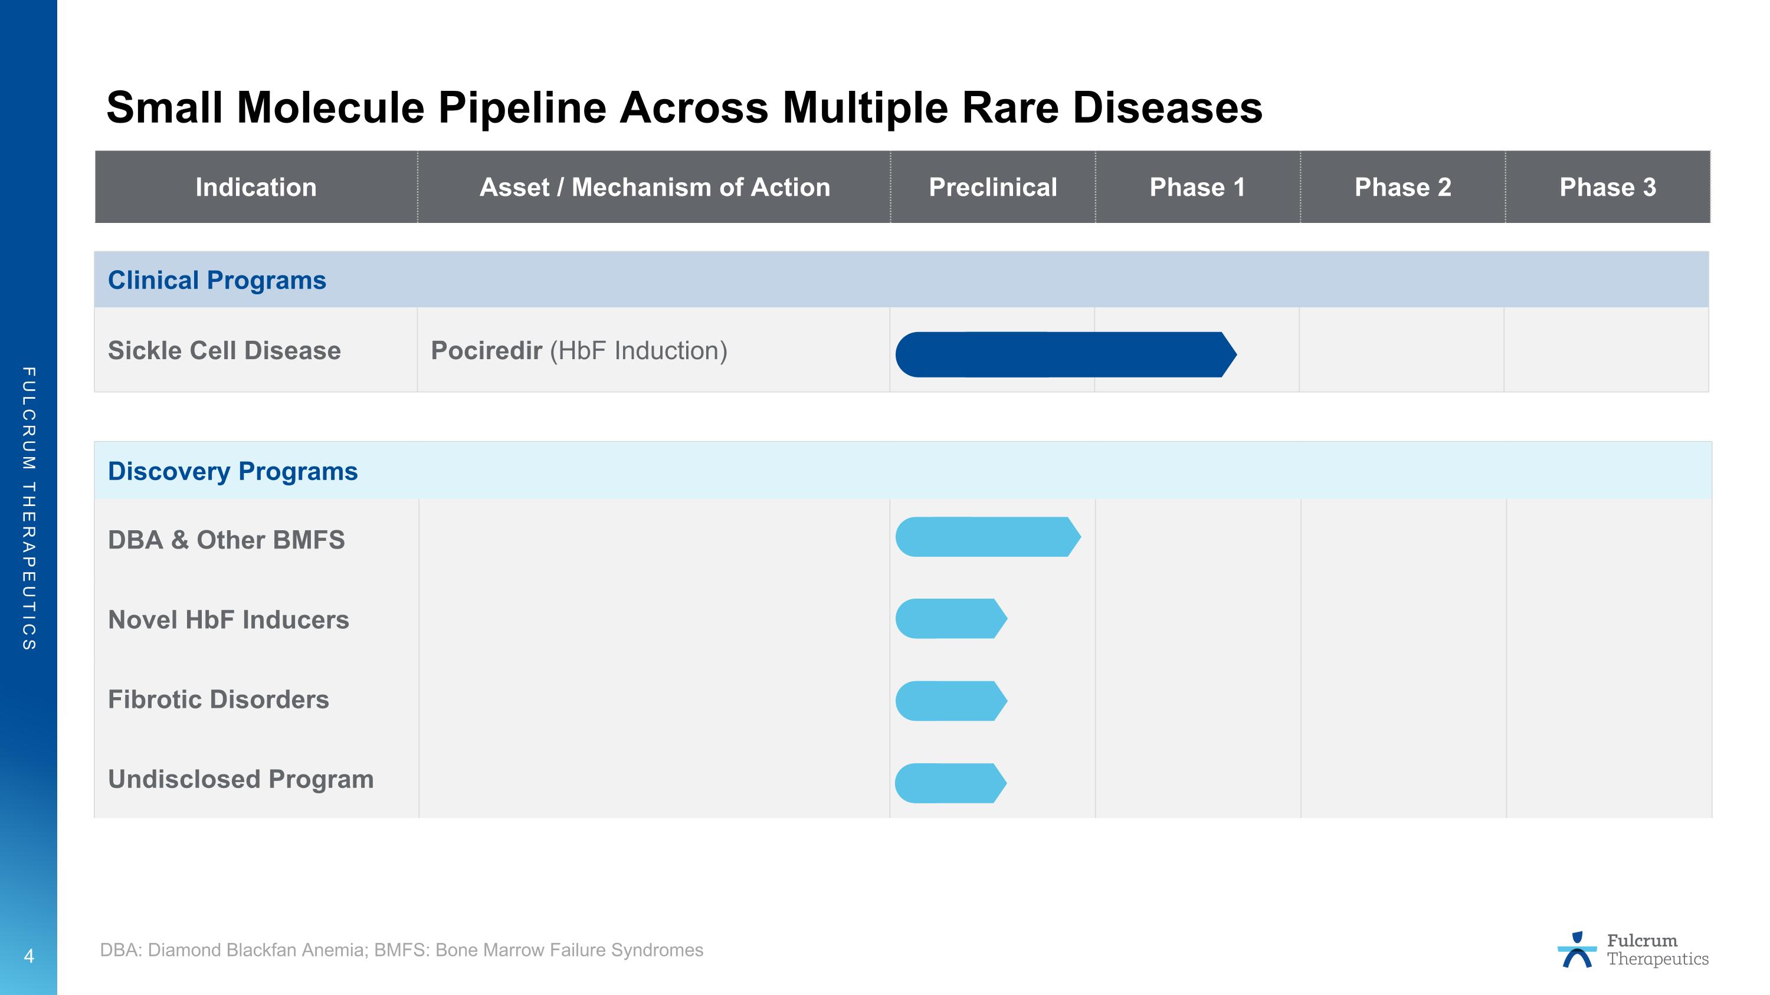Click the Fibrotic Disorders progress arrow
The image size is (1770, 995).
(x=950, y=701)
